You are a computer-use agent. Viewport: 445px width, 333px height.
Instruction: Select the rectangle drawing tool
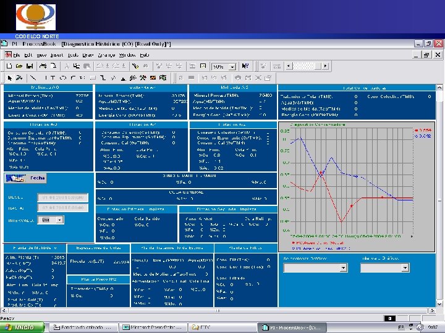tap(92, 78)
